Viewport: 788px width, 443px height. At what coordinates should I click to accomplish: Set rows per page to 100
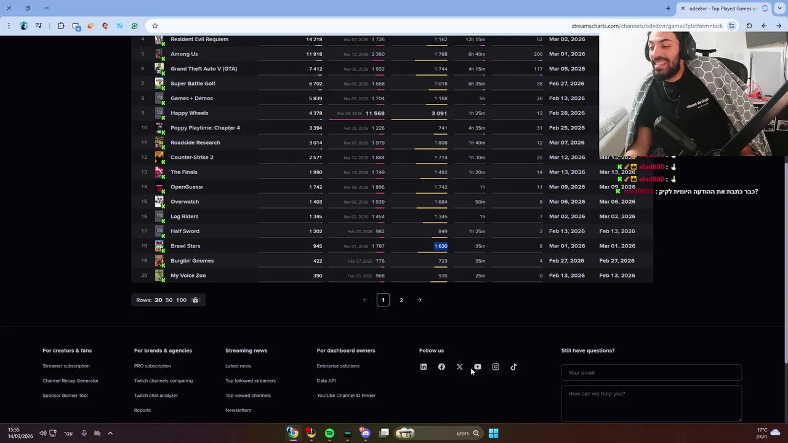pyautogui.click(x=181, y=300)
